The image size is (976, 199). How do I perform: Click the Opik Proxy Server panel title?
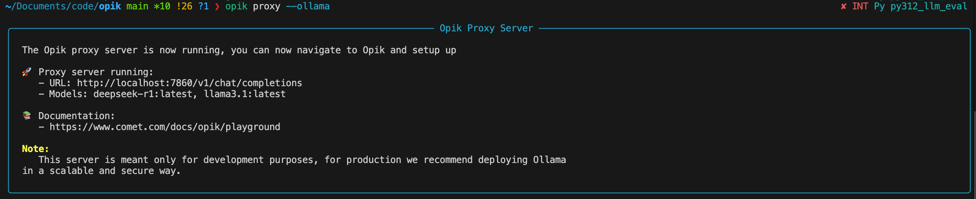coord(486,28)
